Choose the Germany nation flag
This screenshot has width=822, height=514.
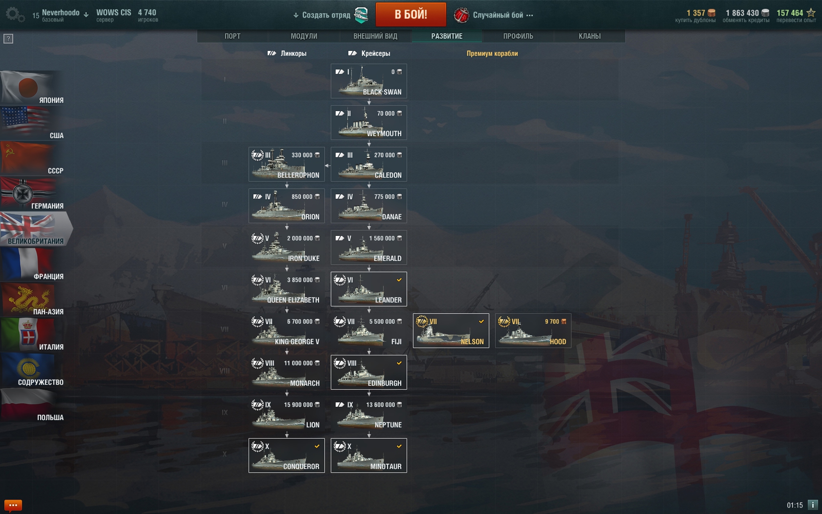click(33, 194)
